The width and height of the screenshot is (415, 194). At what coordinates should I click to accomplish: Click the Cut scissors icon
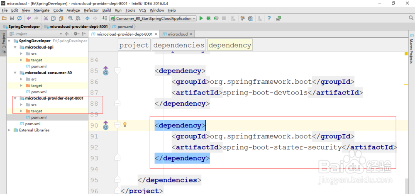point(46,18)
